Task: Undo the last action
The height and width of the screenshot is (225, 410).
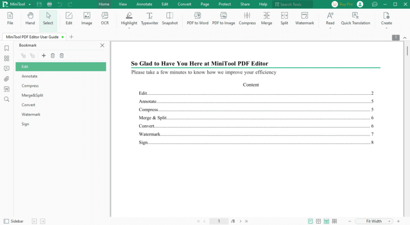Action: (x=60, y=4)
